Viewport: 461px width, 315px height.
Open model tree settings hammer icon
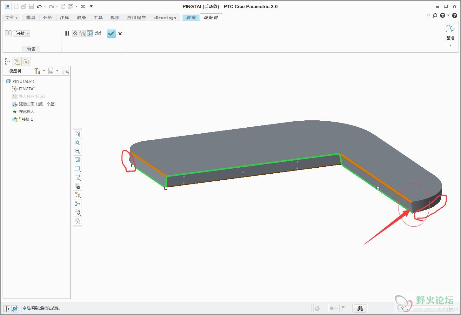coord(37,71)
